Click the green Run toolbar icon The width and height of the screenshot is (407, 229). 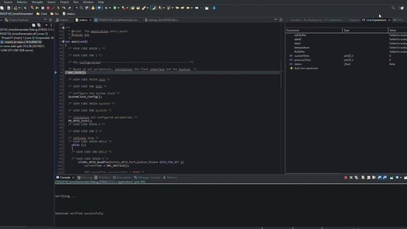coord(114,8)
